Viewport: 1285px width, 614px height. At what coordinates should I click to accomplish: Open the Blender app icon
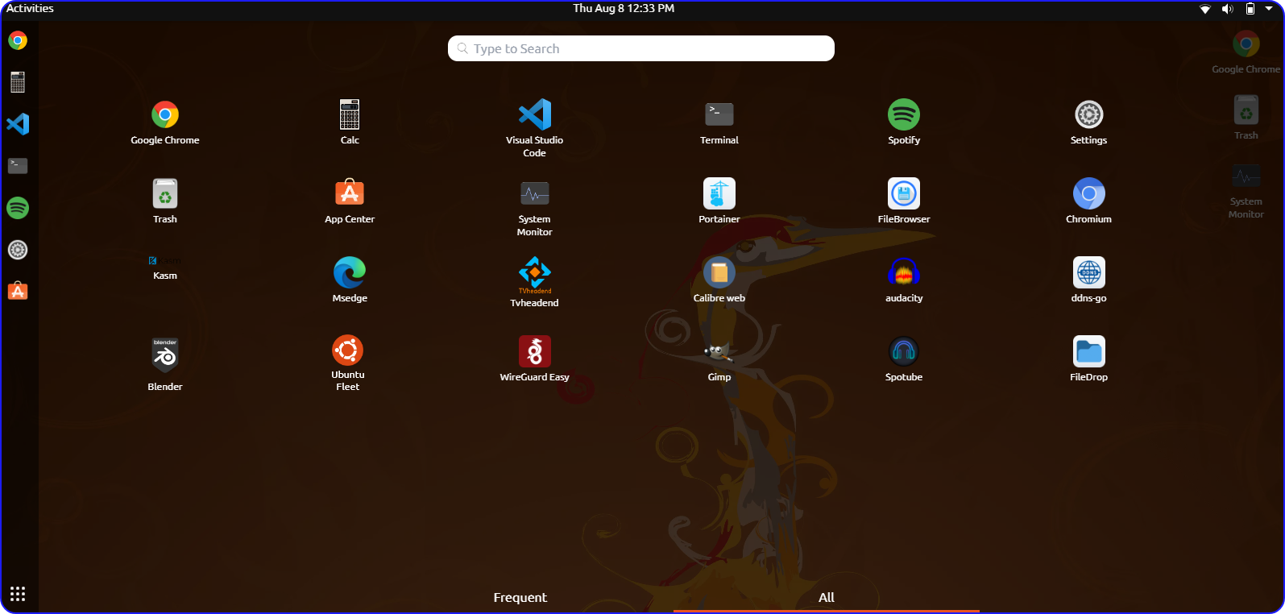(x=164, y=355)
